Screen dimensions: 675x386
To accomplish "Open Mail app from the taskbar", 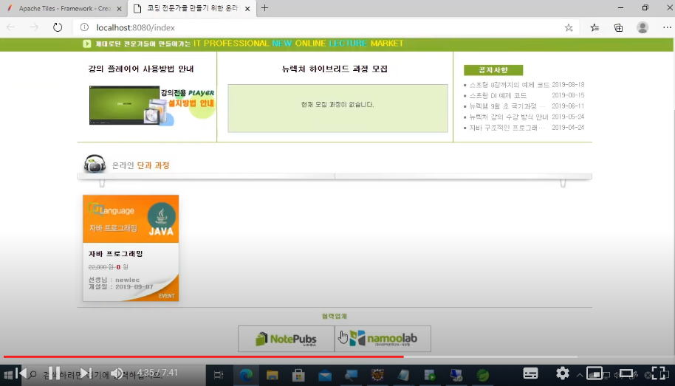I will click(325, 375).
